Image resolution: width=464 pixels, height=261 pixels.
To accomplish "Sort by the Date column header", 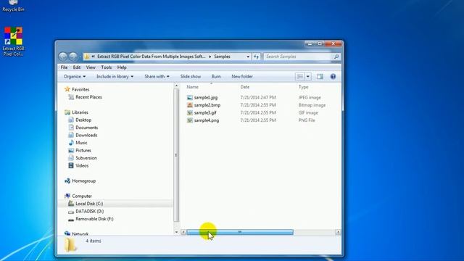I will click(245, 87).
